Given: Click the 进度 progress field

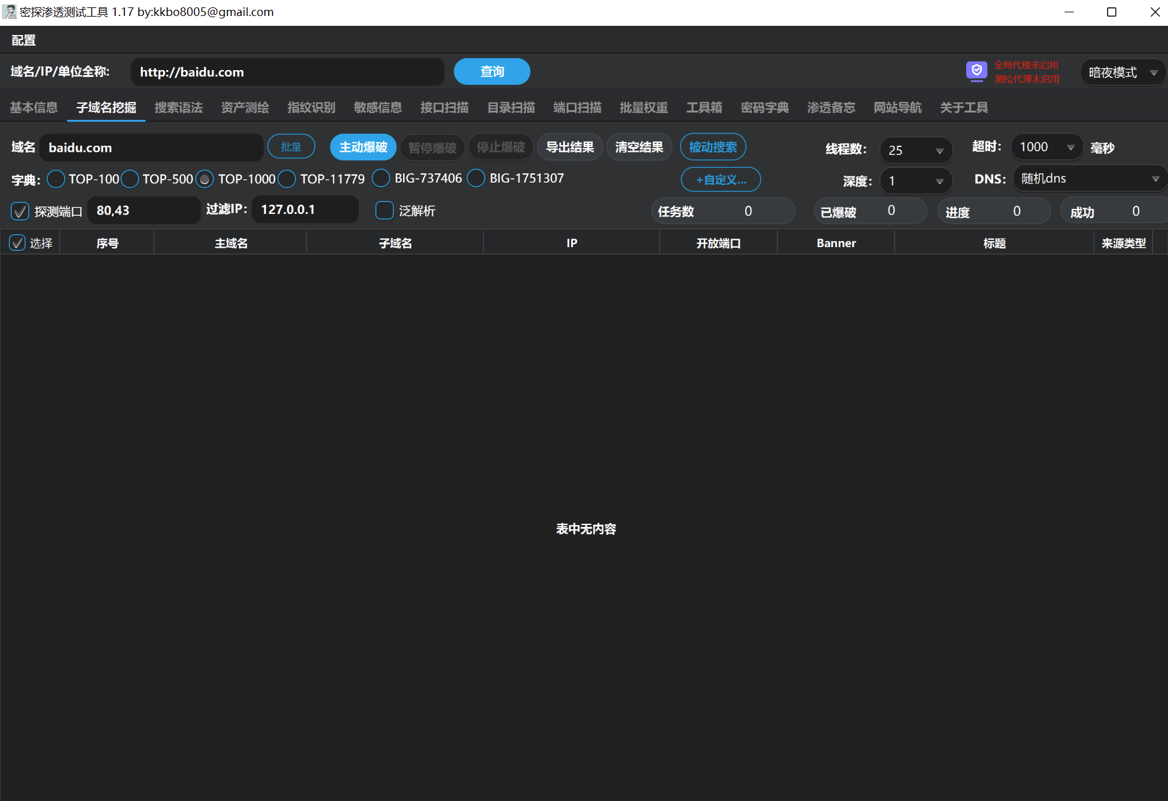Looking at the screenshot, I should (994, 211).
